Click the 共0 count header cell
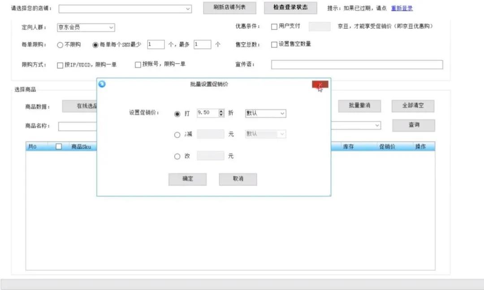Image resolution: width=484 pixels, height=290 pixels. click(32, 147)
